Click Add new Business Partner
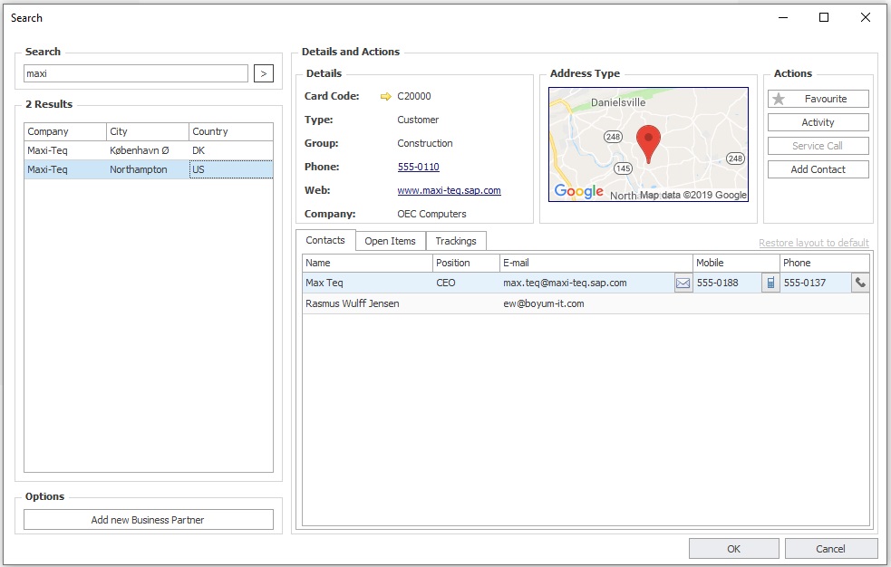This screenshot has height=567, width=891. [x=149, y=520]
